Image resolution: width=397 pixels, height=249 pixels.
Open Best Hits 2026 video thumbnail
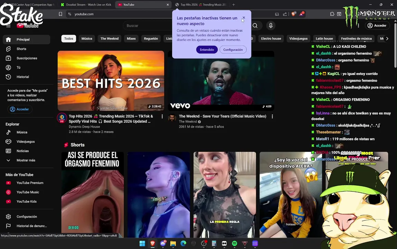click(x=111, y=81)
